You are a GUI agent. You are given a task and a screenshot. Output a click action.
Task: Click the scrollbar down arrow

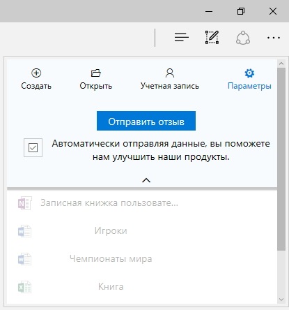click(x=281, y=300)
